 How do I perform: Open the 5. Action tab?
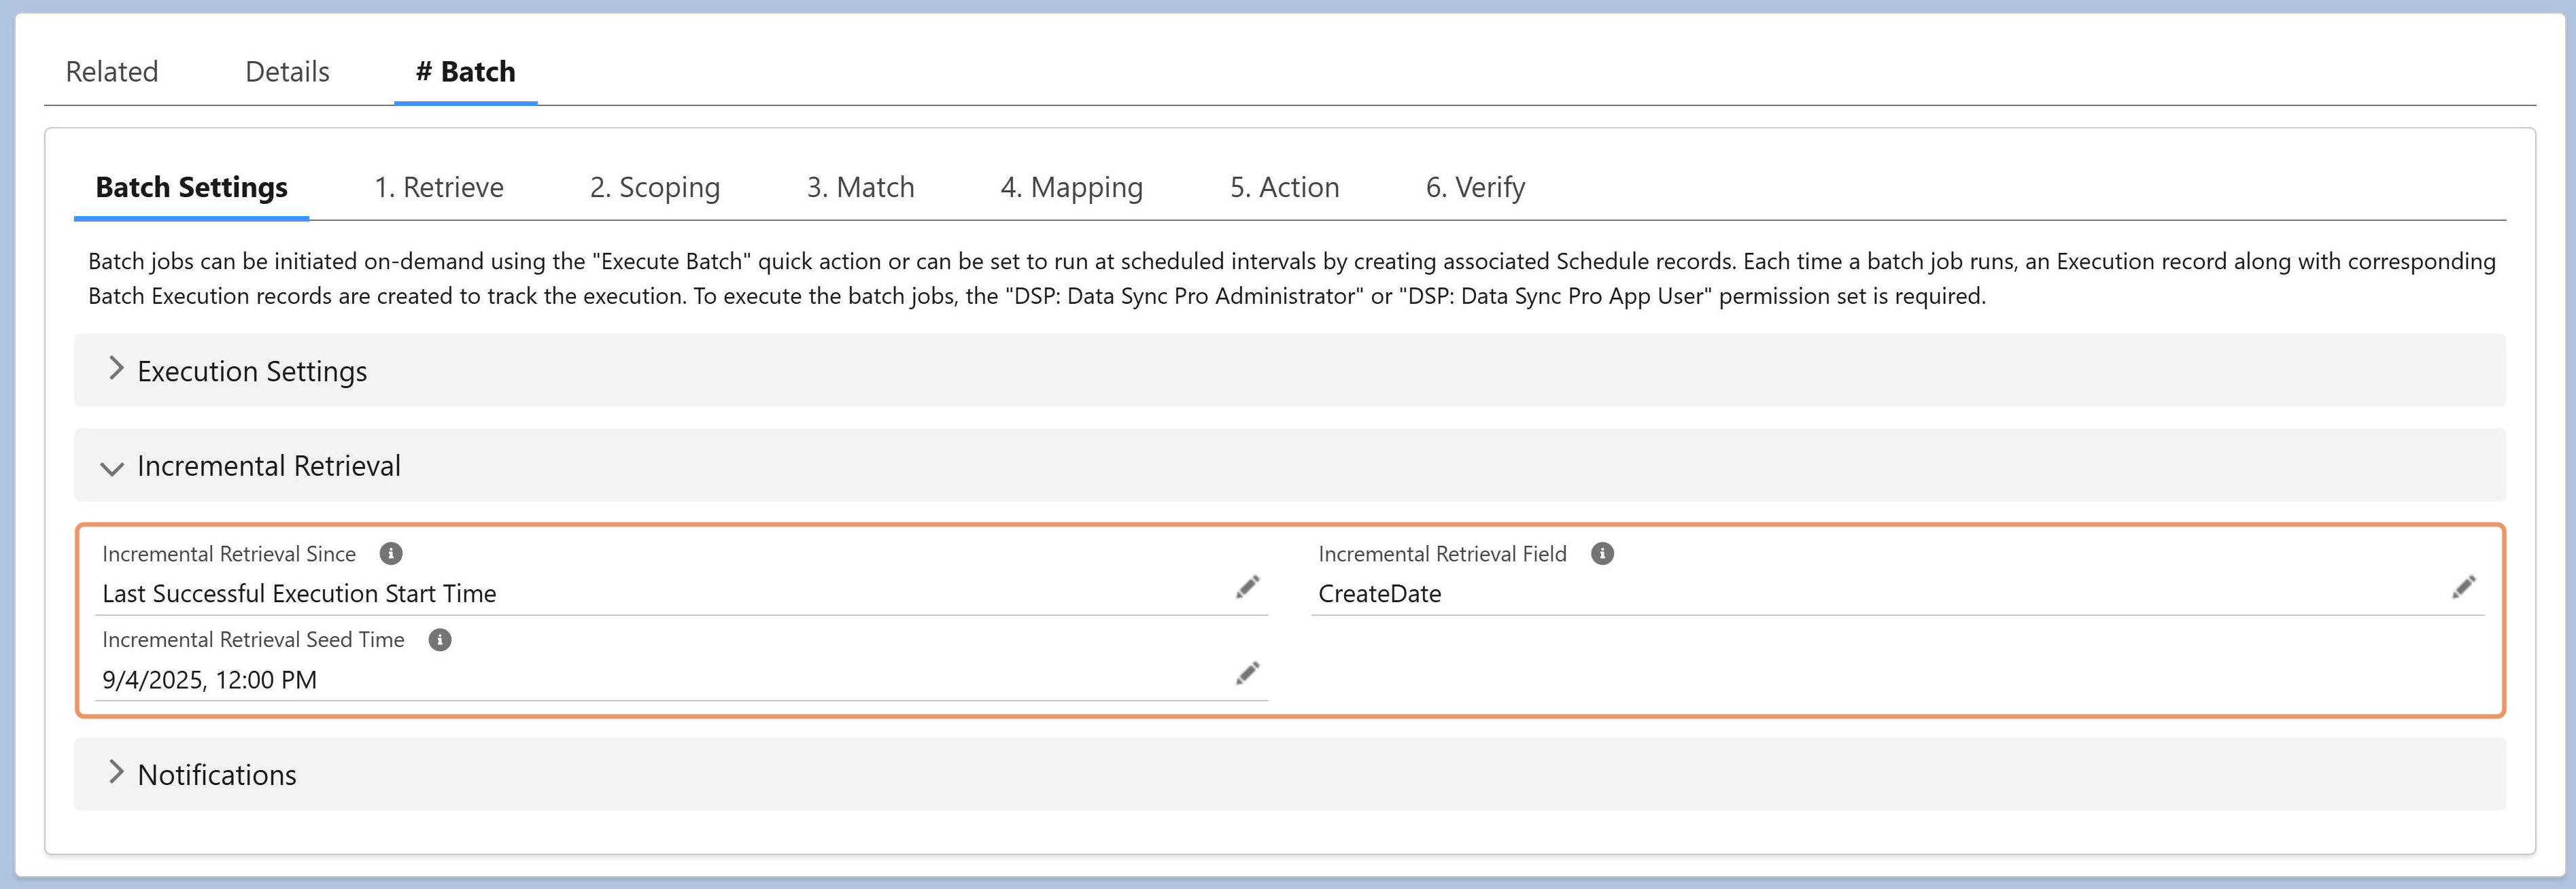point(1285,188)
